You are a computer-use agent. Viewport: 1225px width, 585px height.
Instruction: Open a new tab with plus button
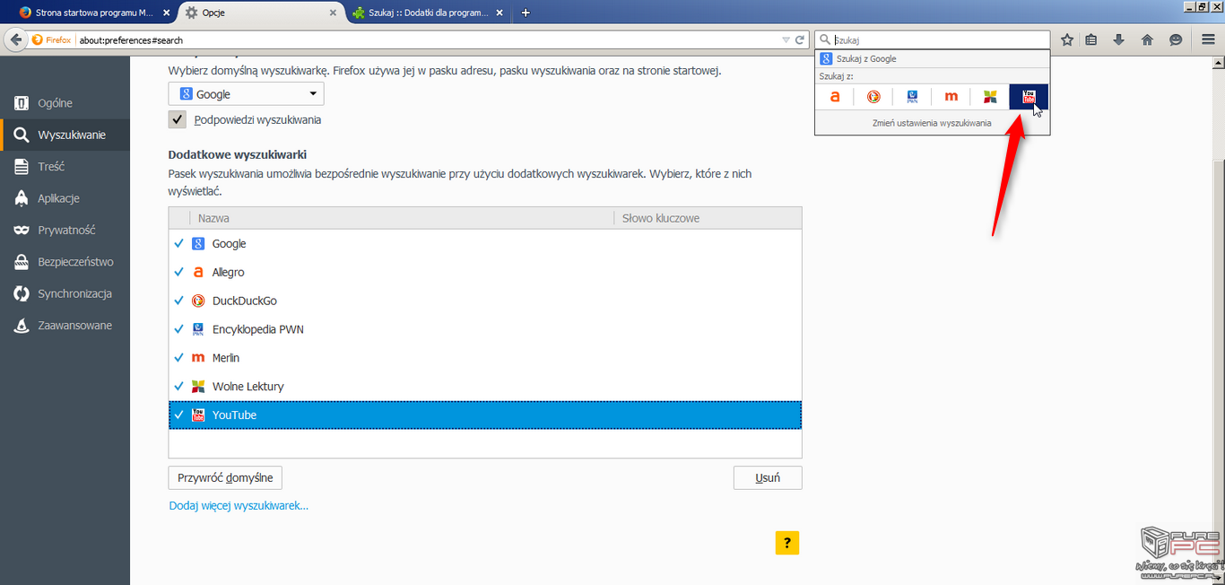(x=526, y=13)
